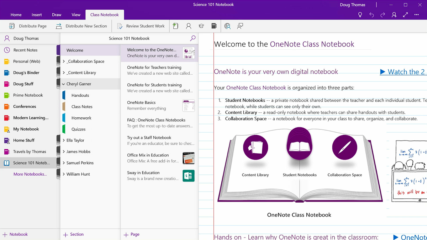Open the Draw menu tab
The width and height of the screenshot is (427, 240).
(x=57, y=15)
